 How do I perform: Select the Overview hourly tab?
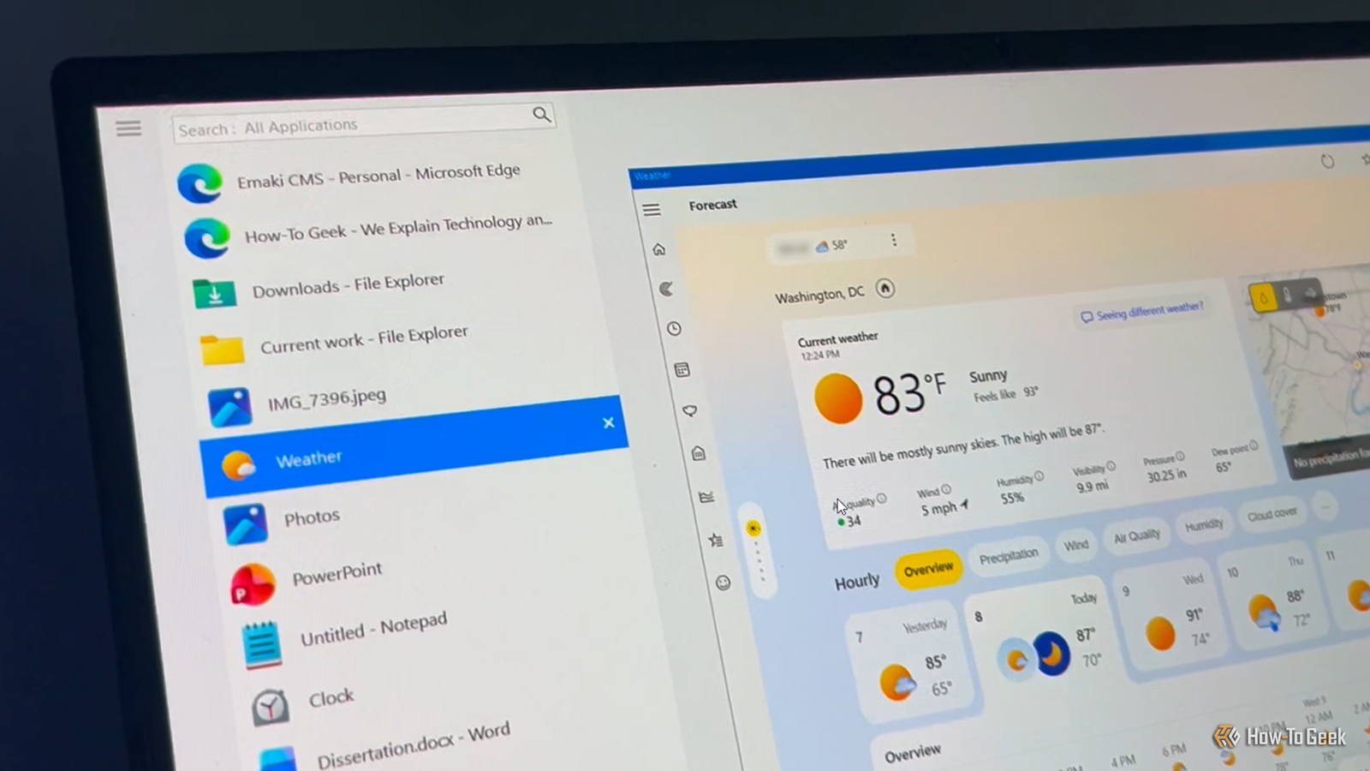928,569
